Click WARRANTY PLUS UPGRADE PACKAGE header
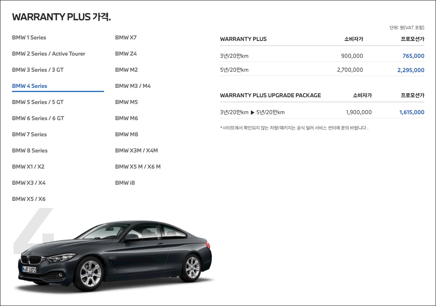Screen dimensions: 436x306 [x=270, y=95]
